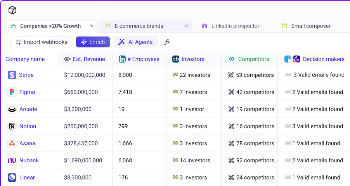The height and width of the screenshot is (186, 350).
Task: Select Asana's 1 Valid email found cell
Action: 314,143
